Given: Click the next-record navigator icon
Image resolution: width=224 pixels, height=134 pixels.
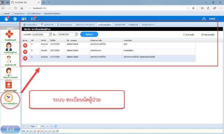Looking at the screenshot, I should pos(31,131).
